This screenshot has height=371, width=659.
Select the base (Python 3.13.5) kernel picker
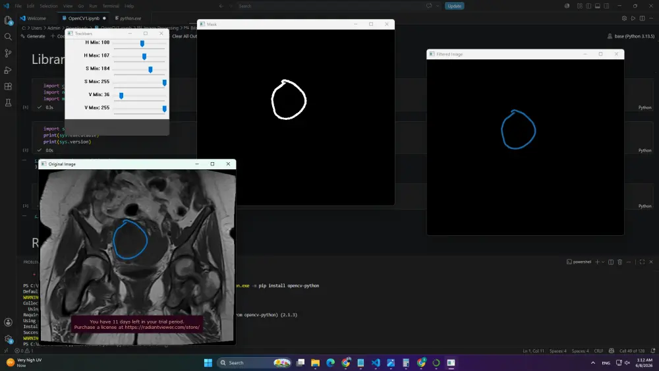(x=631, y=36)
